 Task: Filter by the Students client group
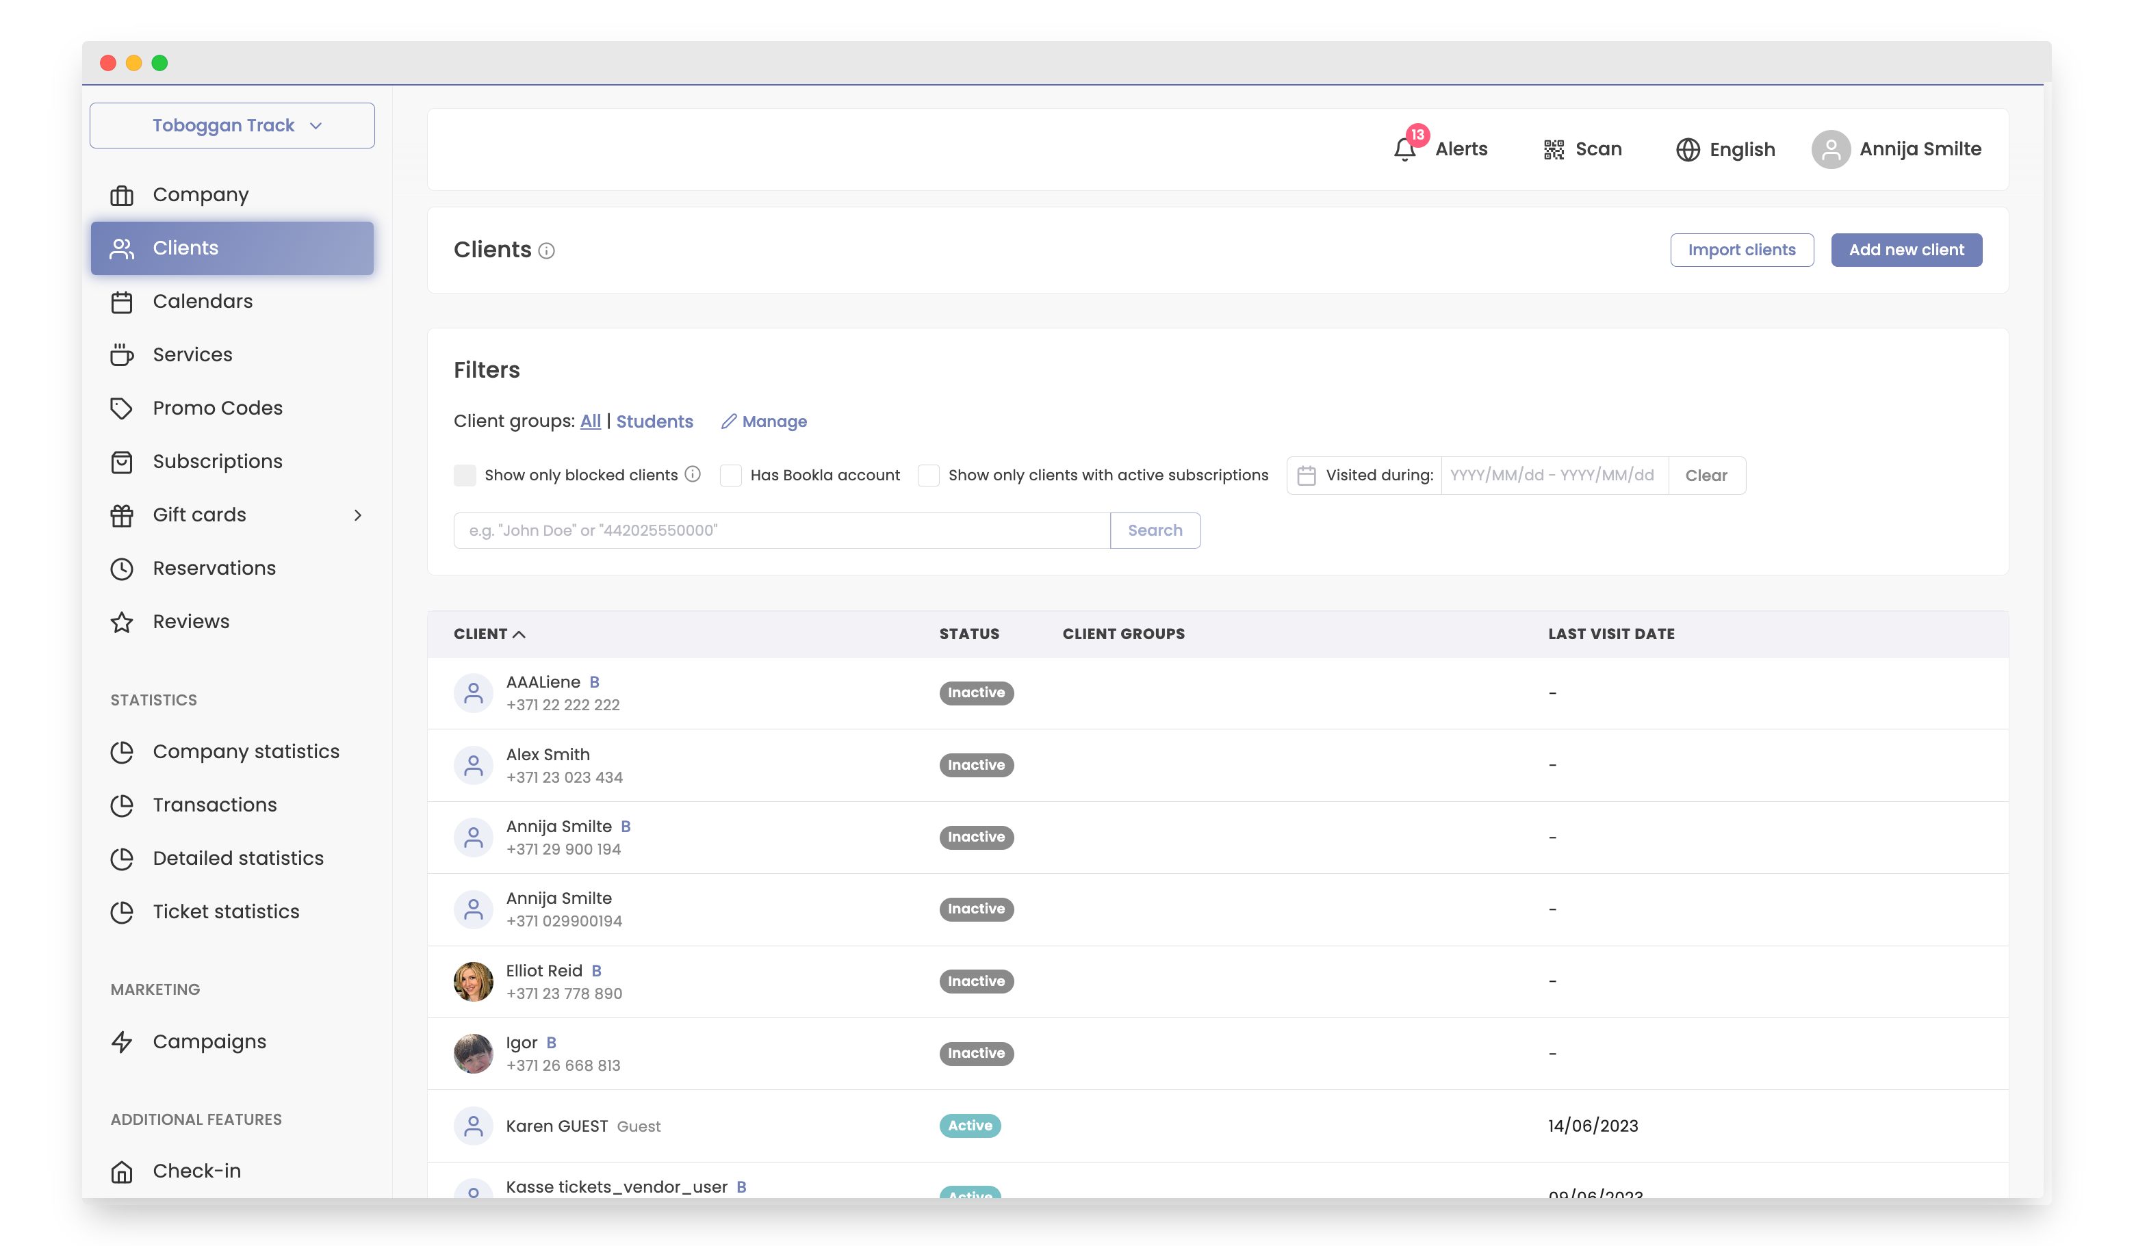click(654, 421)
